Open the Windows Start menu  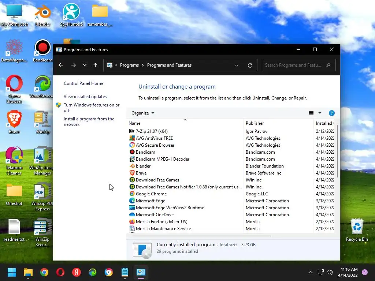click(12, 272)
